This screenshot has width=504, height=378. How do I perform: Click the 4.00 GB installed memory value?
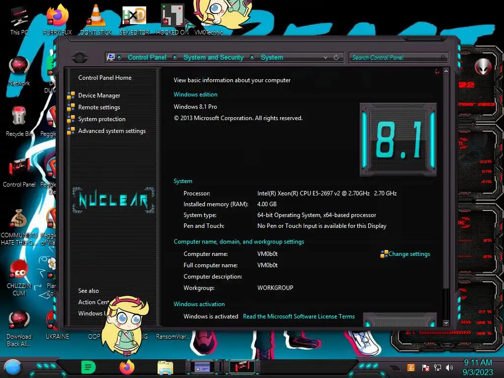point(267,204)
